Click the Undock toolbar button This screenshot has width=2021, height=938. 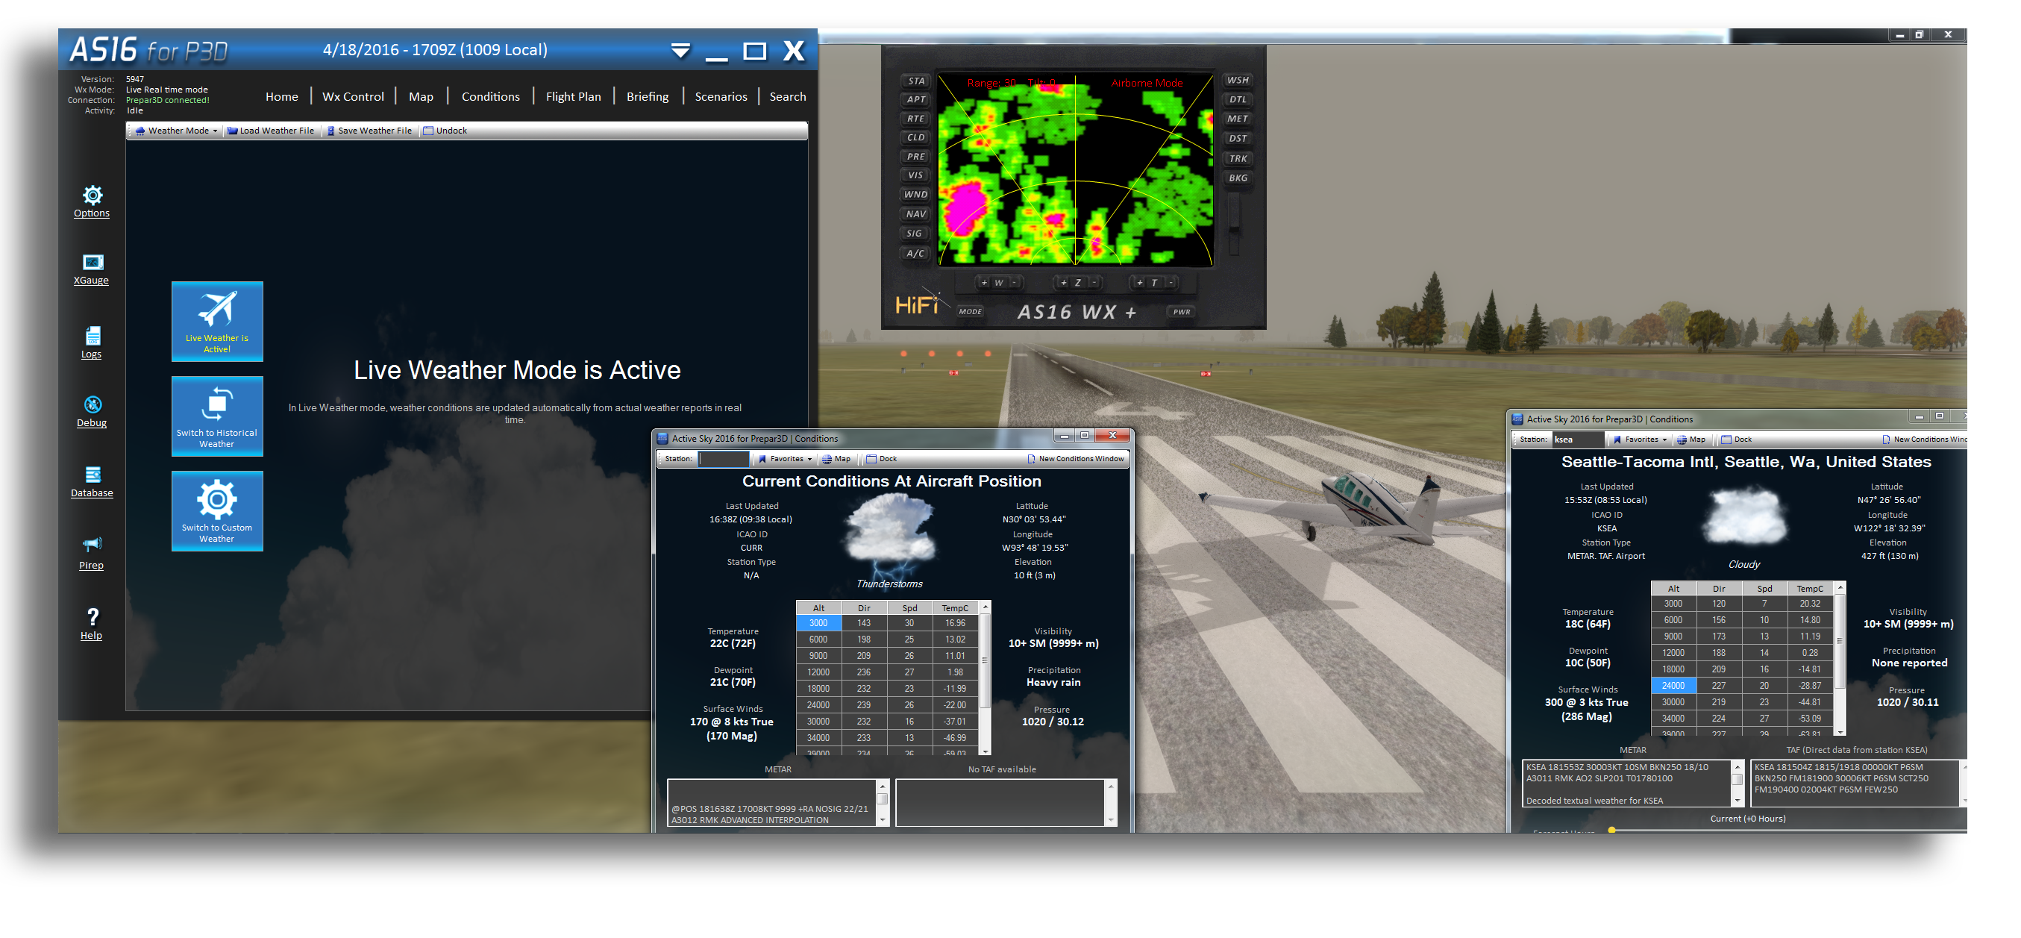[x=445, y=131]
